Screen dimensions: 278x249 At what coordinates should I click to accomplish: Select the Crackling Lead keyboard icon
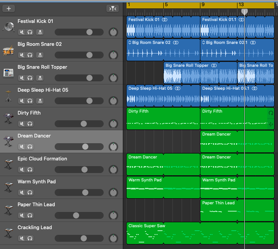point(8,233)
